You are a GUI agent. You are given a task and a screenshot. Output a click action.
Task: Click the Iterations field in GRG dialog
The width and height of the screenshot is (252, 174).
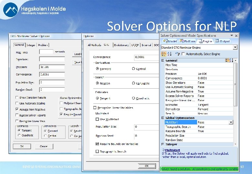coord(52,59)
